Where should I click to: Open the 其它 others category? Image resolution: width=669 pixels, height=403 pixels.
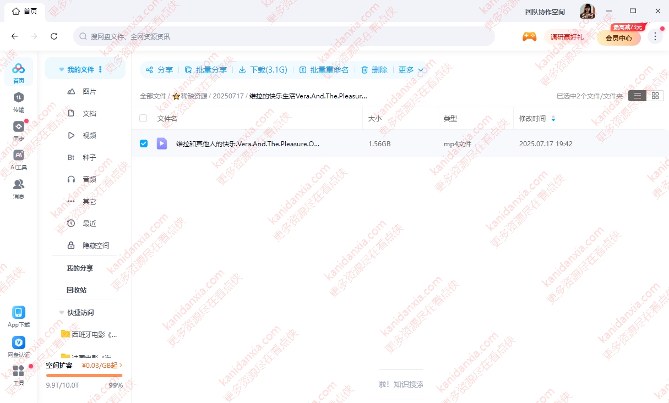(89, 201)
